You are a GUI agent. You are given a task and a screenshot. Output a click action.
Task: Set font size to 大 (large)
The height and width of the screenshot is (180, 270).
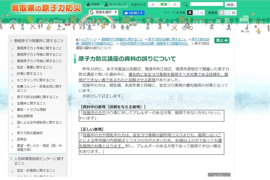coord(174,5)
